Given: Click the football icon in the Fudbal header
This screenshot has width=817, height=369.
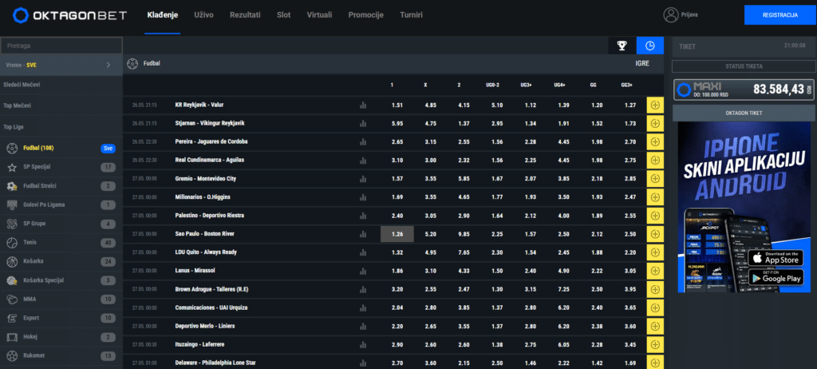Looking at the screenshot, I should pyautogui.click(x=132, y=63).
